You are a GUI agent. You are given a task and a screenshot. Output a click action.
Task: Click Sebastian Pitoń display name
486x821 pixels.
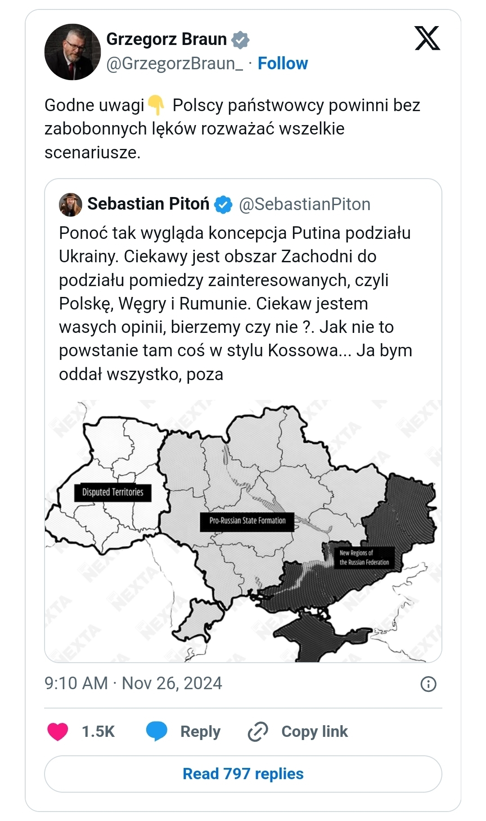[148, 204]
